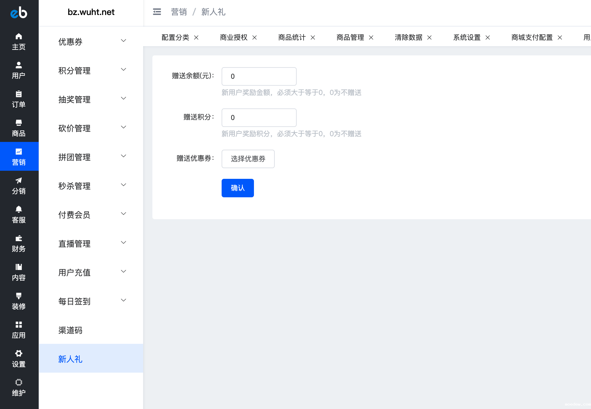Image resolution: width=591 pixels, height=409 pixels.
Task: Open 分销 paper plane icon
Action: click(x=19, y=181)
